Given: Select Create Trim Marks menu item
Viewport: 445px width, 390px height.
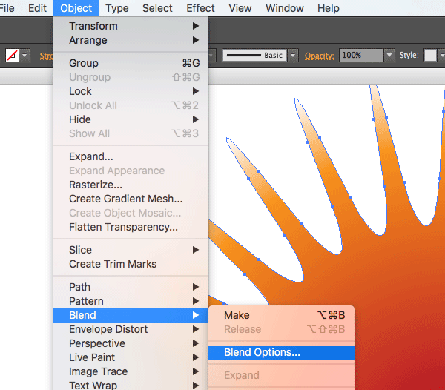Looking at the screenshot, I should 113,264.
